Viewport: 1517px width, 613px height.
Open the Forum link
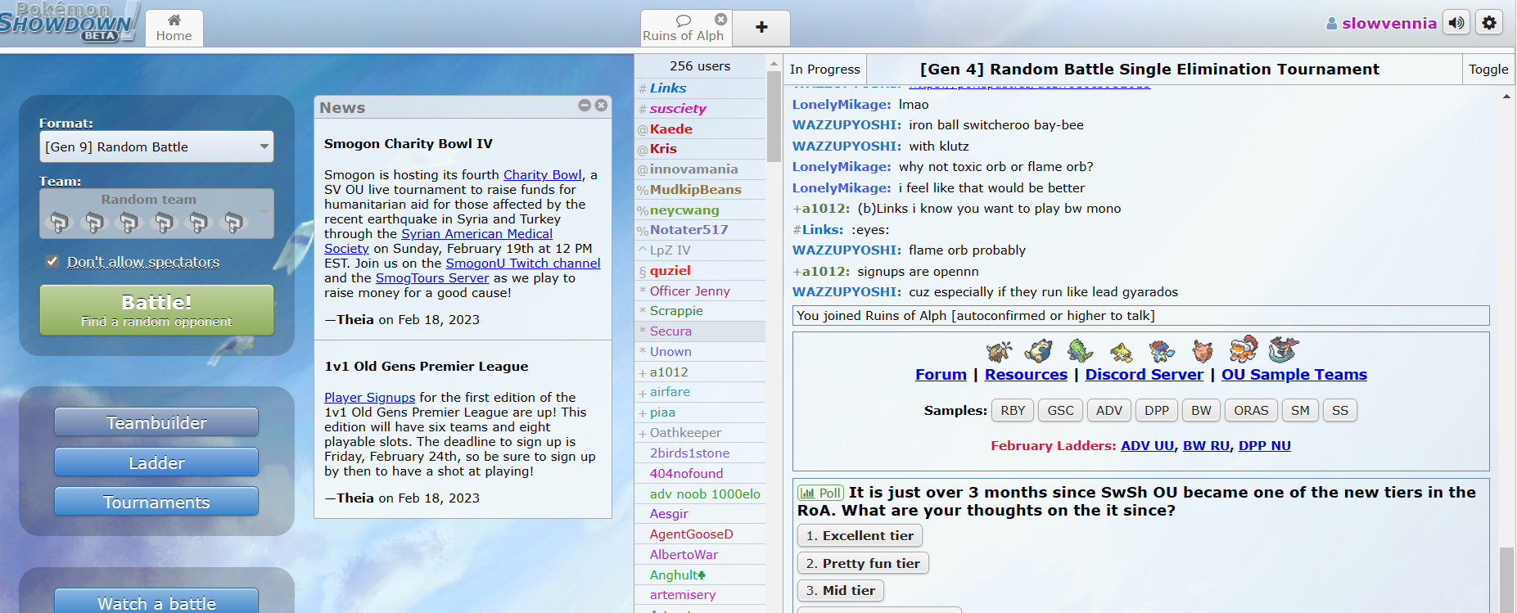(x=941, y=374)
